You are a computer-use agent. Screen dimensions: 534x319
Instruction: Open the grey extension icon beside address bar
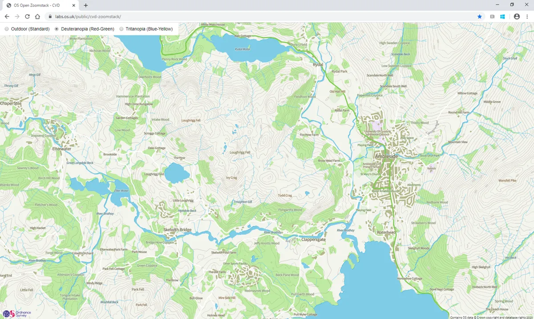click(492, 16)
